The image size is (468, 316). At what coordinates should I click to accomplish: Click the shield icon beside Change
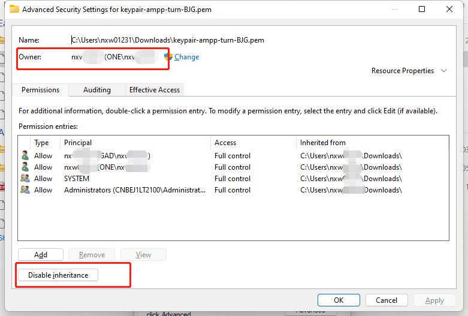coord(168,57)
